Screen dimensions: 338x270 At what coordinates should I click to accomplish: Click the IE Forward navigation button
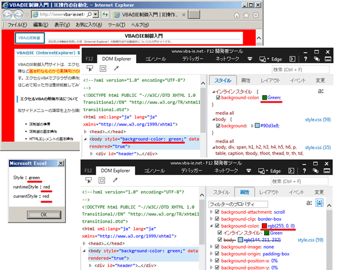point(19,15)
